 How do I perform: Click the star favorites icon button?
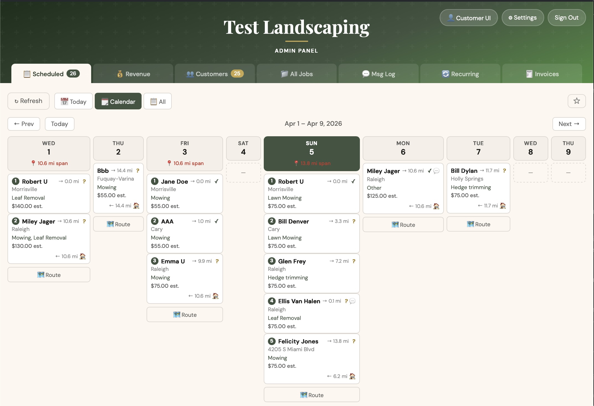click(x=577, y=101)
